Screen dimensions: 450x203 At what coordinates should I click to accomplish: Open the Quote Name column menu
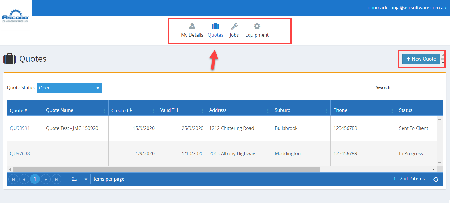pyautogui.click(x=105, y=111)
